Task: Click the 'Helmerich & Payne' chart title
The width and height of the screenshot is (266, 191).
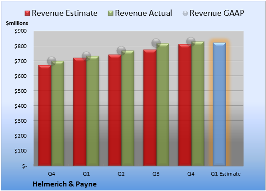Action: tap(65, 184)
